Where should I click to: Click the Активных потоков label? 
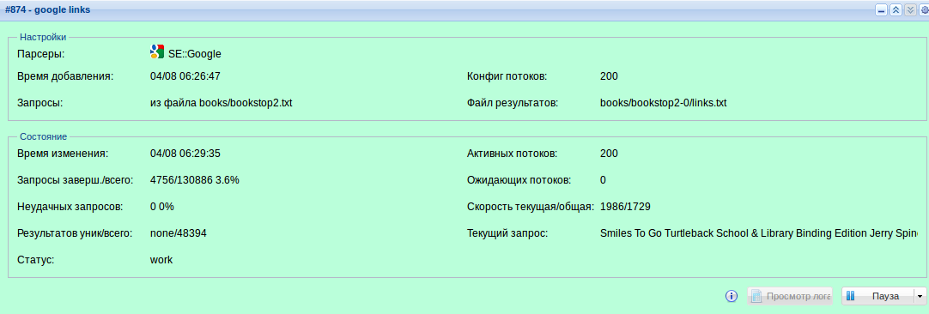tap(513, 154)
